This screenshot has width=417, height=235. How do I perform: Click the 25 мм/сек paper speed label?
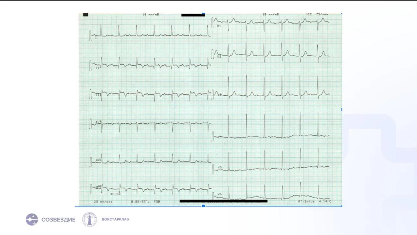(103, 202)
